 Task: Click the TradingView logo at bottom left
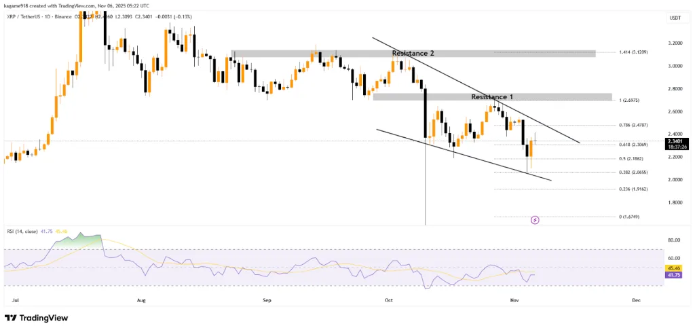coord(37,318)
